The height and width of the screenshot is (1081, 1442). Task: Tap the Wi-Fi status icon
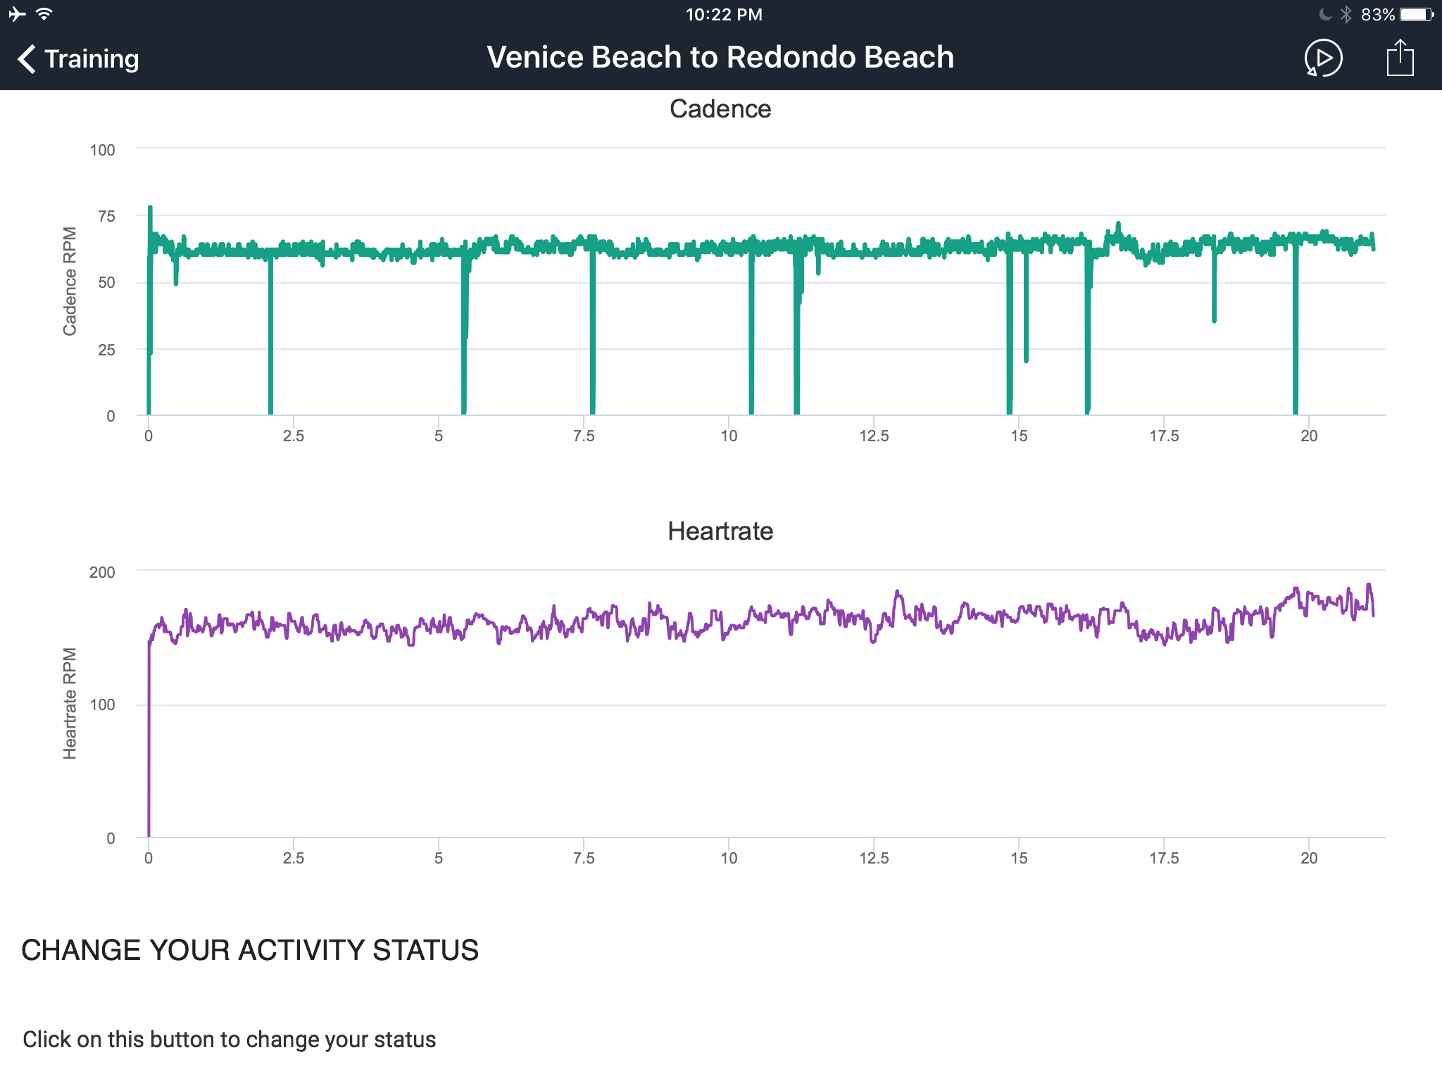point(44,14)
